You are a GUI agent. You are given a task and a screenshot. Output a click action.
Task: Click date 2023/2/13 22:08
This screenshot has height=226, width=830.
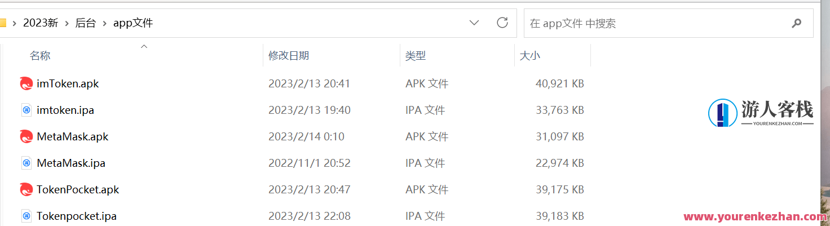309,216
